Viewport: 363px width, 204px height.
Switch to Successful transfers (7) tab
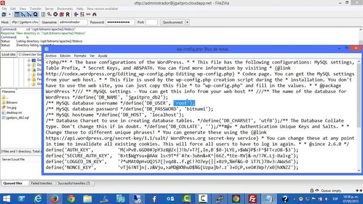coord(74,183)
